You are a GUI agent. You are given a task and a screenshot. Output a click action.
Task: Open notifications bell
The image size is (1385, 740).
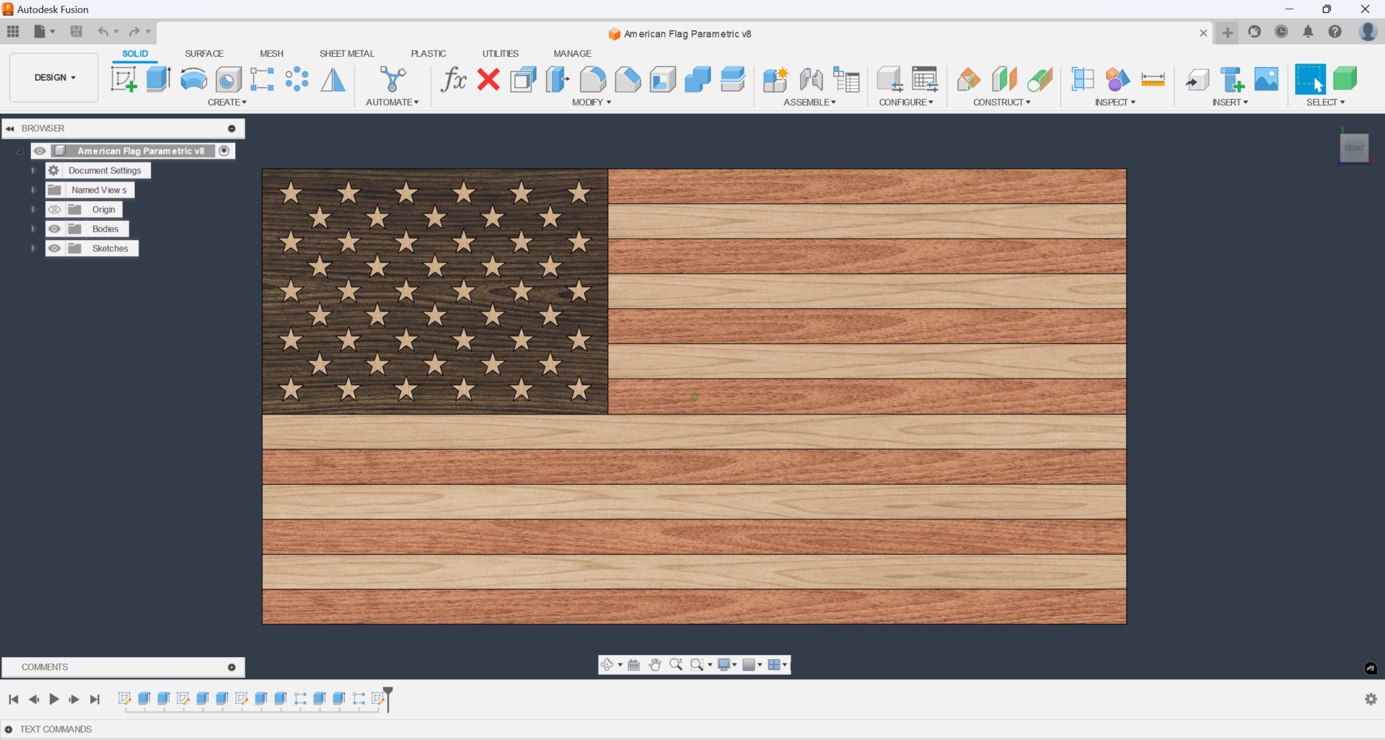pyautogui.click(x=1308, y=32)
